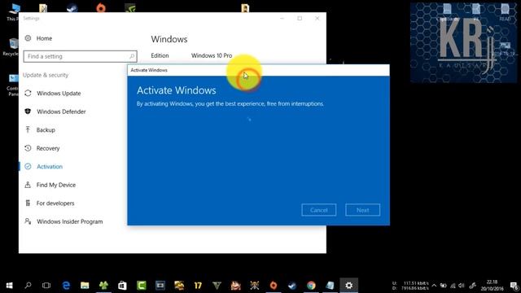Click the search magnifier in Find a setting
The width and height of the screenshot is (521, 293).
click(x=132, y=56)
